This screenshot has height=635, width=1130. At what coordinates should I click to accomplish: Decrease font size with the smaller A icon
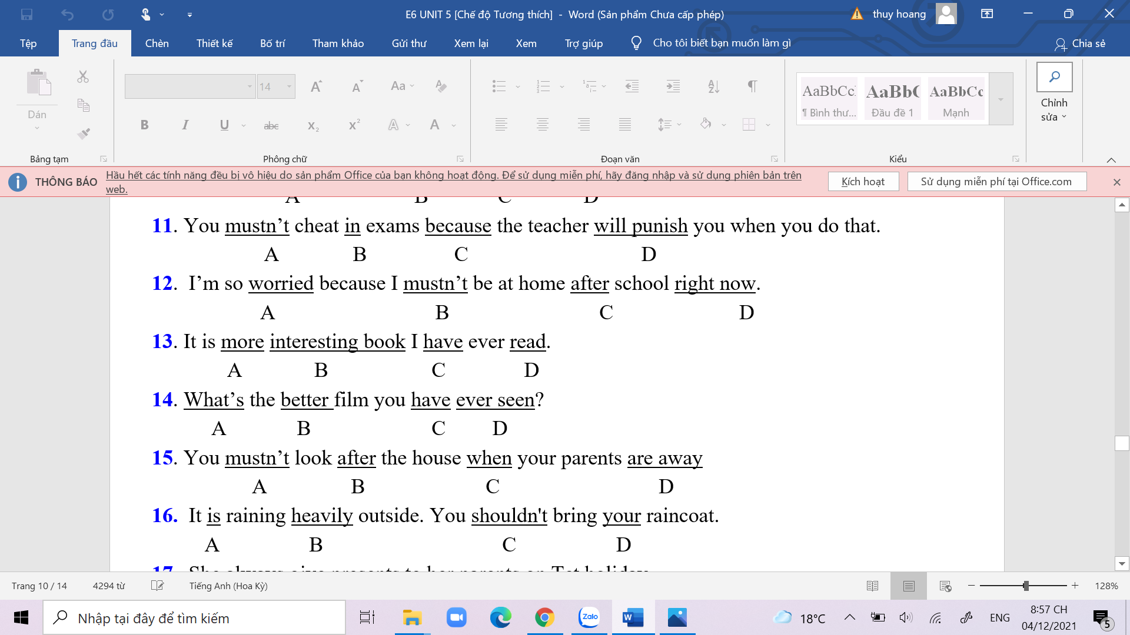click(x=357, y=86)
